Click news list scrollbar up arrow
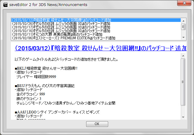 point(183,21)
